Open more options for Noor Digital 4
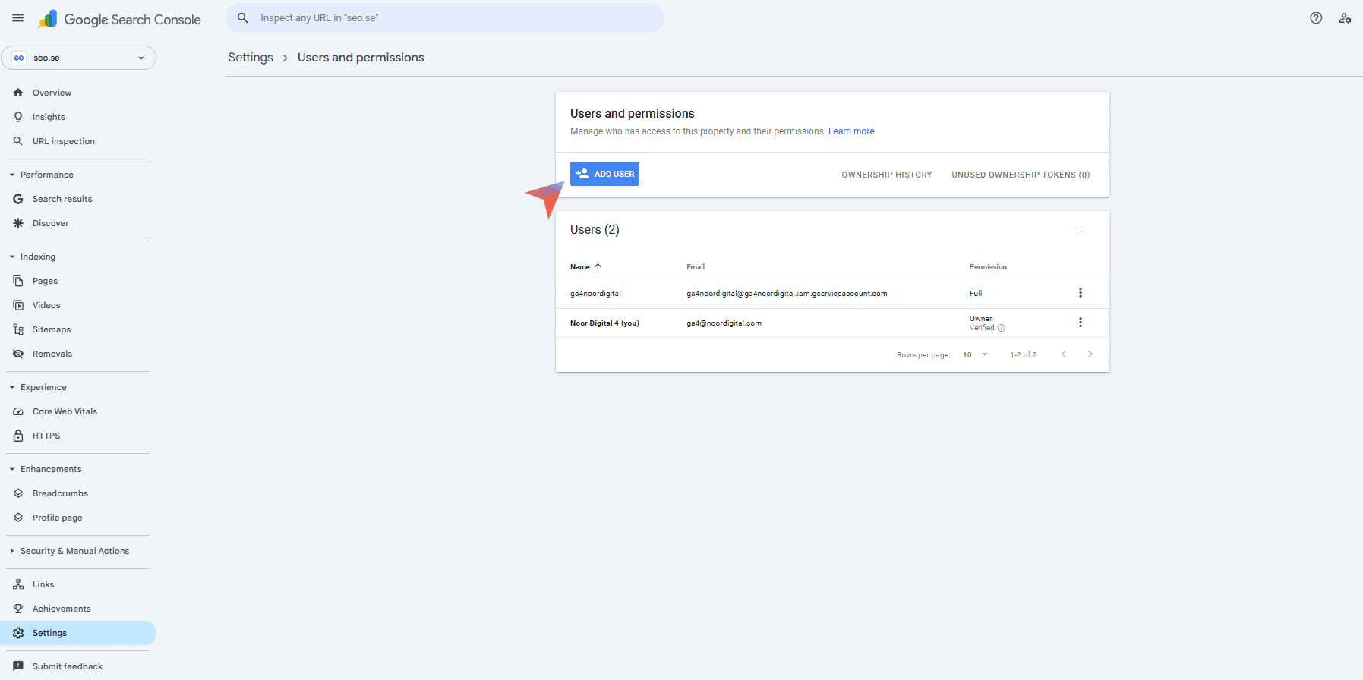 pos(1081,323)
